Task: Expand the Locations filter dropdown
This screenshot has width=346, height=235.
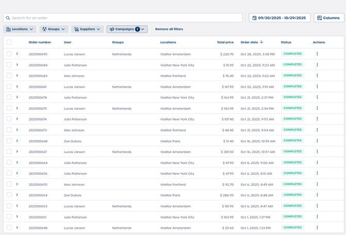Action: click(20, 29)
